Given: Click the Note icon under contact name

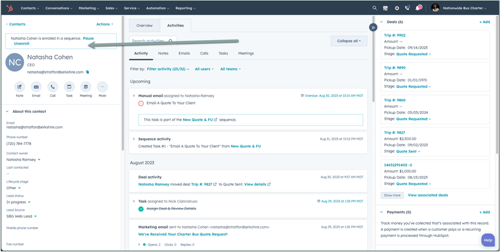Looking at the screenshot, I should (x=20, y=87).
